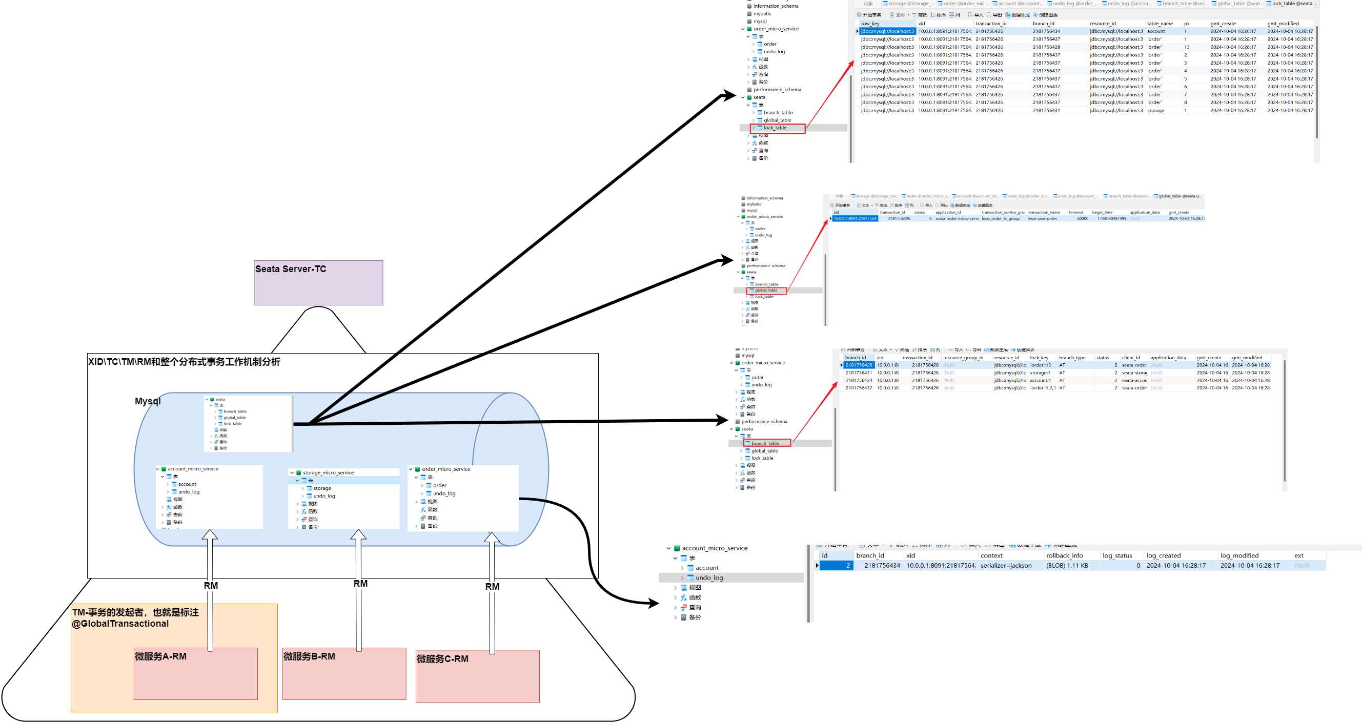Click 导入 import icon in lock_table data toolbar
Image resolution: width=1362 pixels, height=722 pixels.
pos(970,15)
